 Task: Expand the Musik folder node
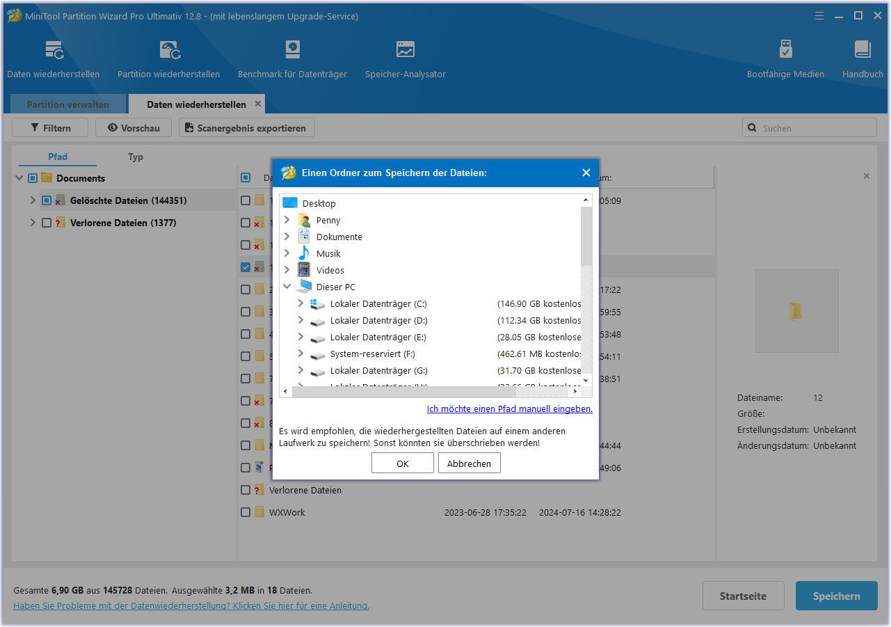pos(287,253)
